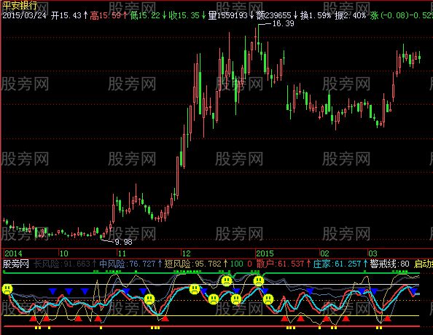Screen dimensions: 433x335
Task: Click the yellow 启动 label at indicator header
Action: (423, 264)
